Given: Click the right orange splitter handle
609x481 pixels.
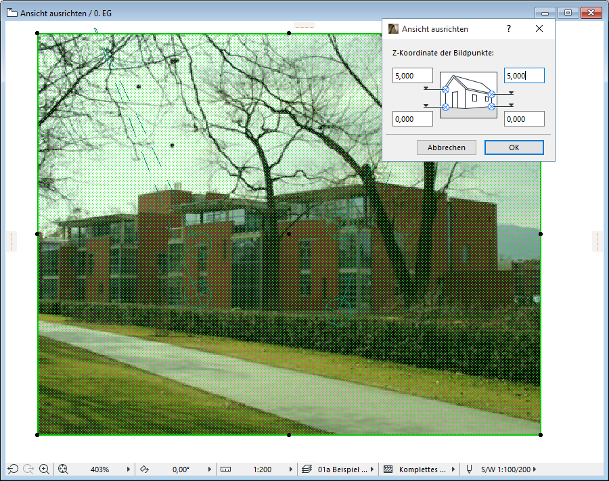Looking at the screenshot, I should [597, 241].
